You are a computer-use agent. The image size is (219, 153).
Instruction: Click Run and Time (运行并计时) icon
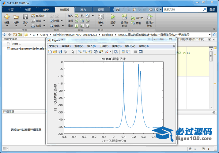pyautogui.click(x=149, y=17)
